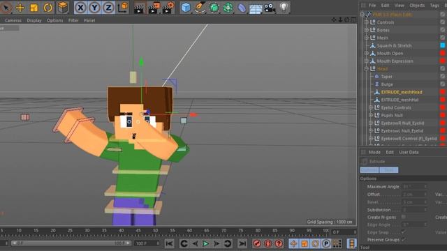The height and width of the screenshot is (251, 447).
Task: Open the viewport Display menu
Action: pos(34,20)
